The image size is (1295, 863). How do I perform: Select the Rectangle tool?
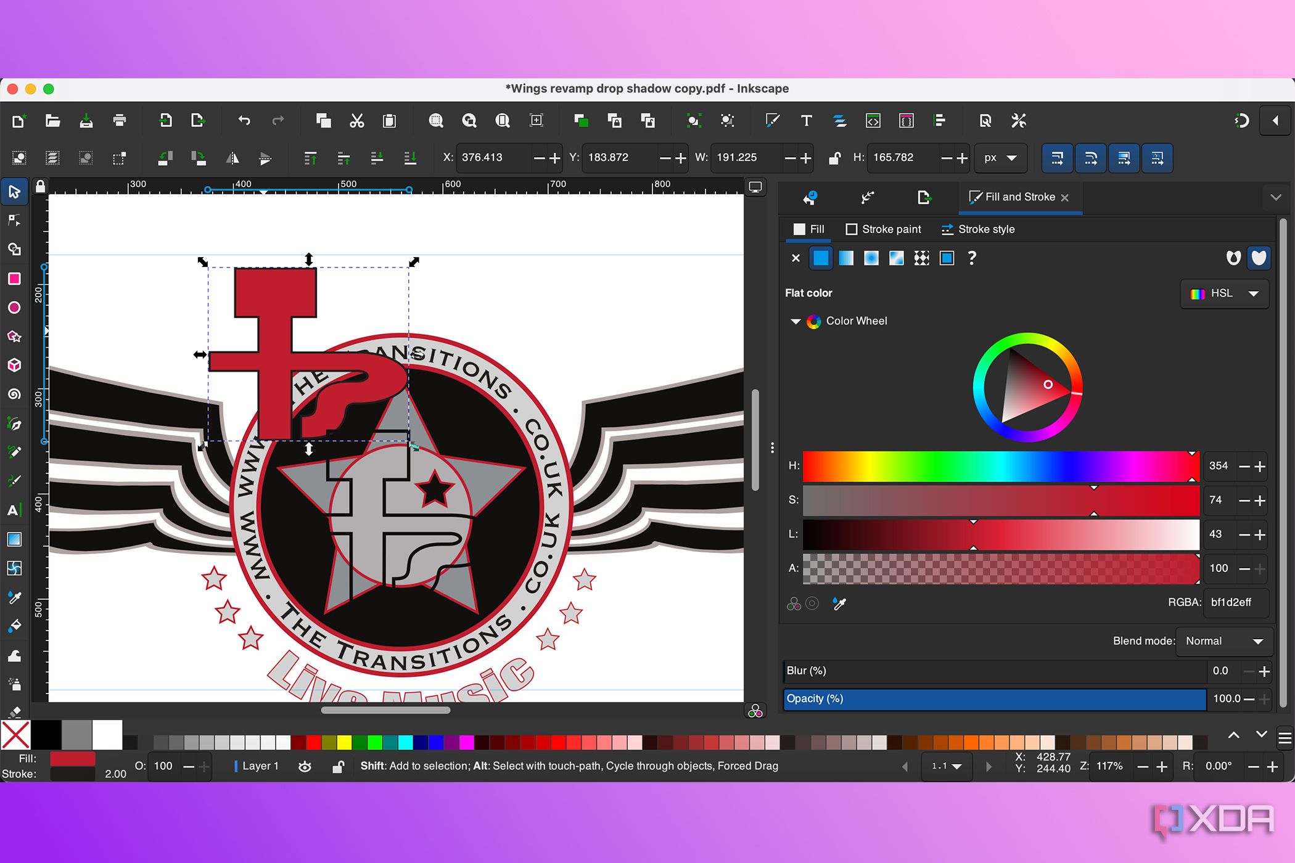14,279
